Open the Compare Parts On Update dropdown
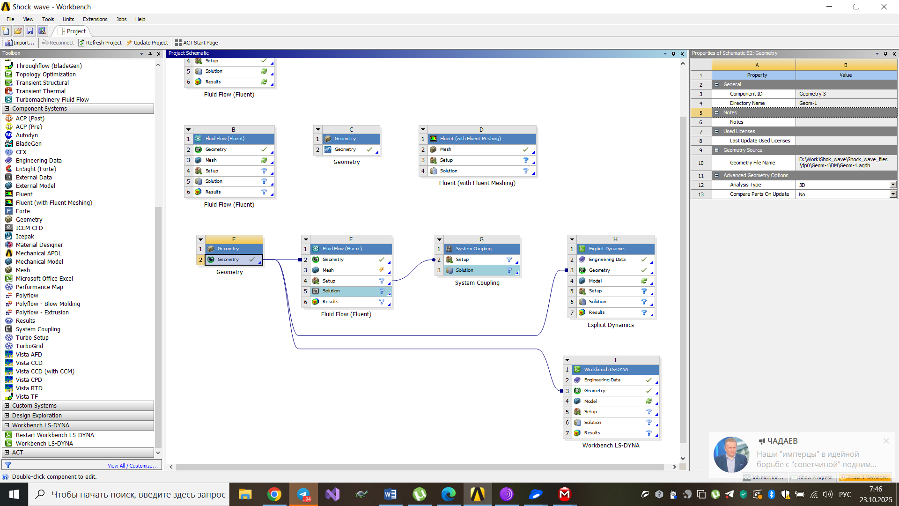 point(893,194)
